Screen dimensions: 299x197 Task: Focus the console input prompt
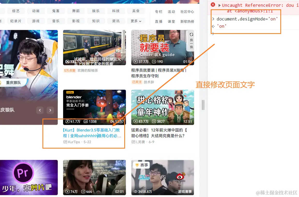pyautogui.click(x=256, y=34)
